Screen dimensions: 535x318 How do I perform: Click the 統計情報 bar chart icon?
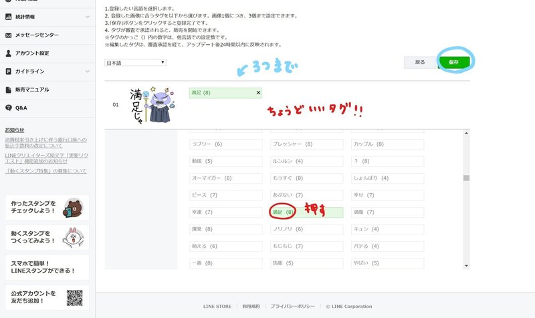[x=9, y=17]
